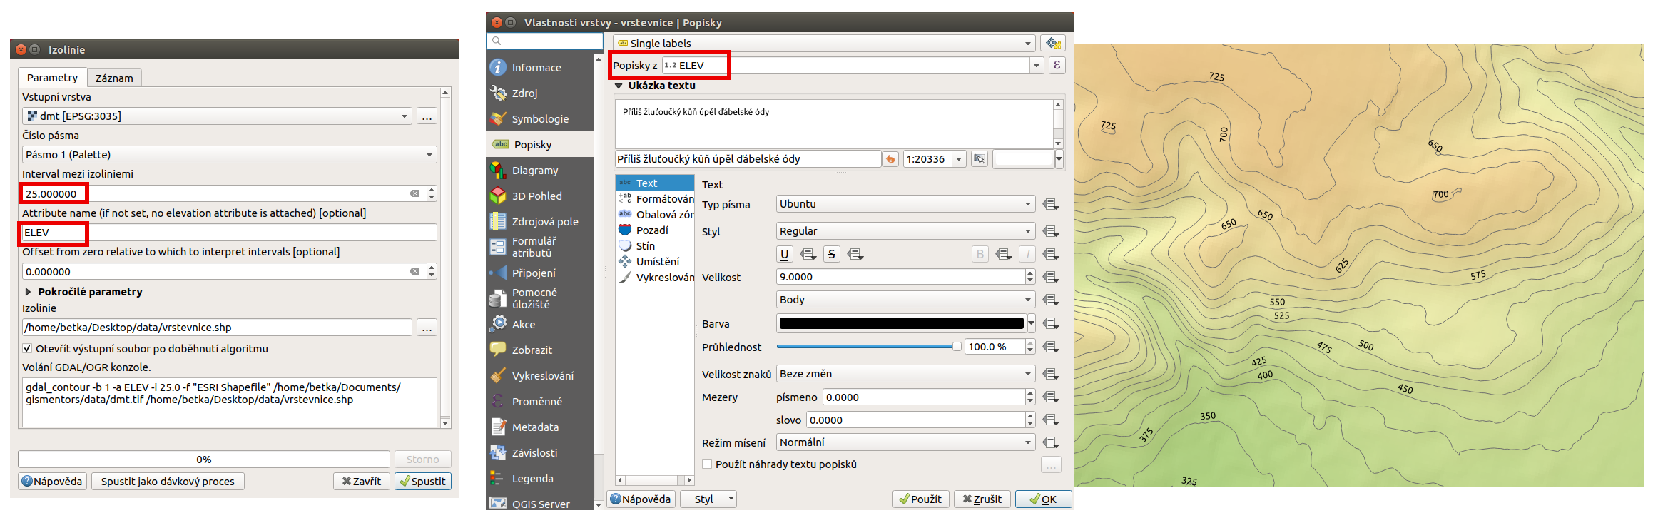The image size is (1658, 528).
Task: Toggle underline text style button
Action: click(x=785, y=254)
